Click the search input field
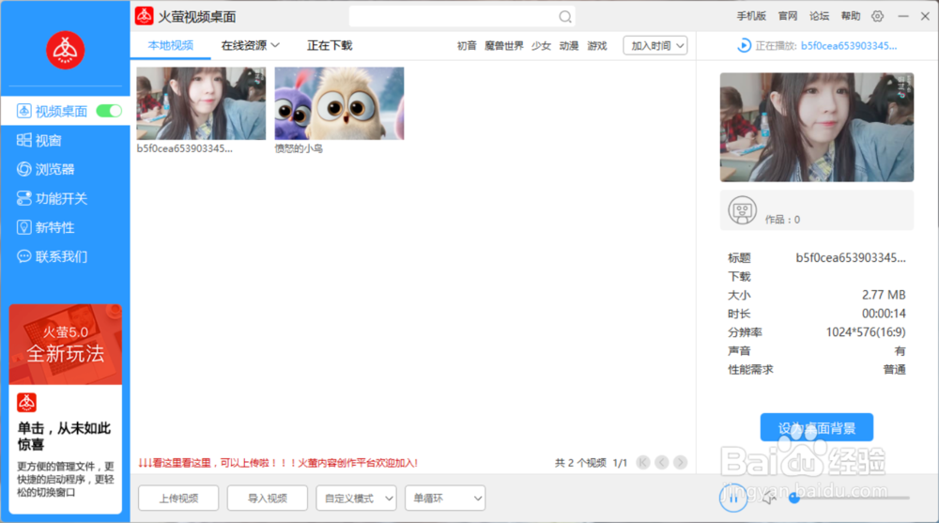Screen dimensions: 939x523 454,17
